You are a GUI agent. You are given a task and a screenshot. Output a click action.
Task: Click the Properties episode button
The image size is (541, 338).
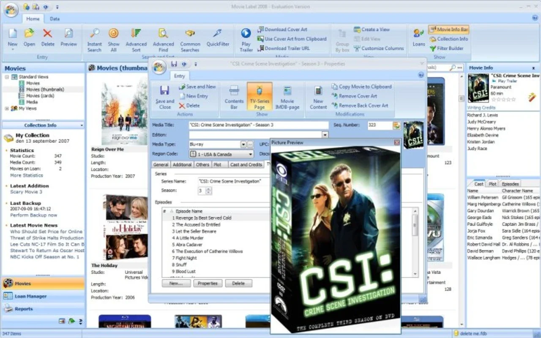(208, 283)
